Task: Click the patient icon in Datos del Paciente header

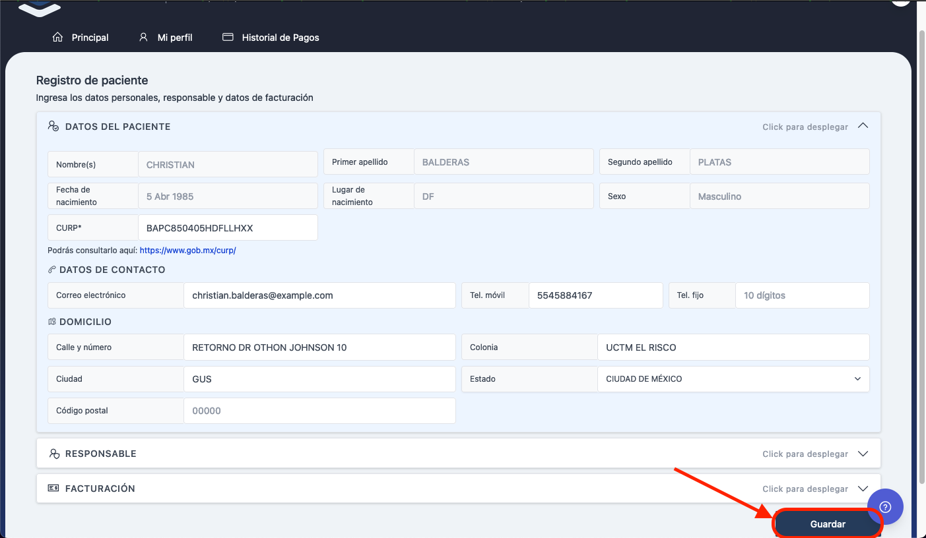Action: (53, 126)
